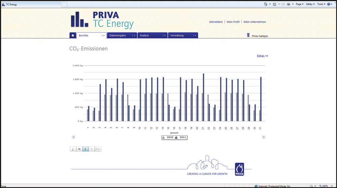Select 5-minute view '5m' button
The image size is (337, 188).
coord(98,149)
